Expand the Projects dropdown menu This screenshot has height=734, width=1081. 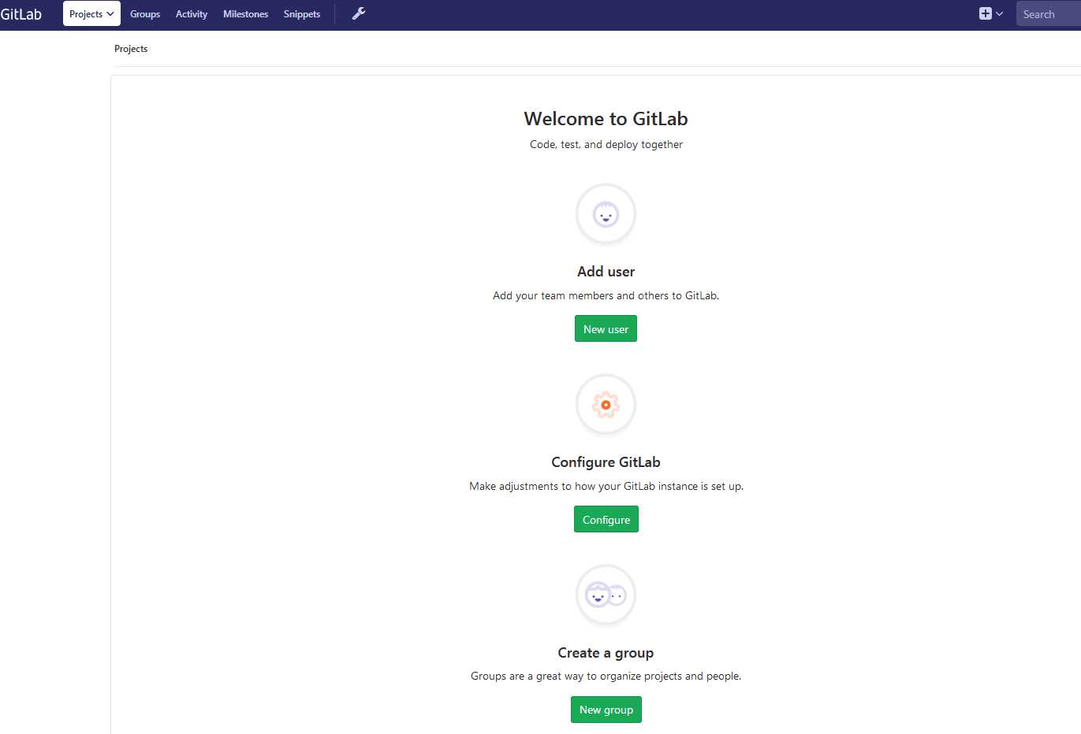click(x=91, y=13)
